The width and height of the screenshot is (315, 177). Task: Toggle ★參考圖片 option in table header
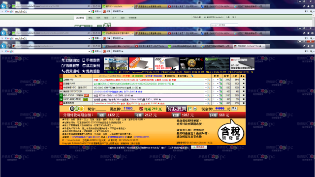(183, 76)
